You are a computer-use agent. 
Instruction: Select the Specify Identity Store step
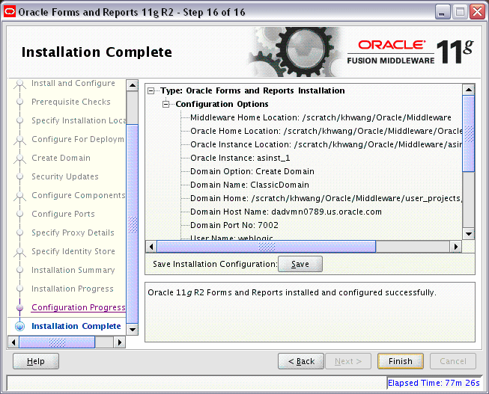pyautogui.click(x=73, y=251)
